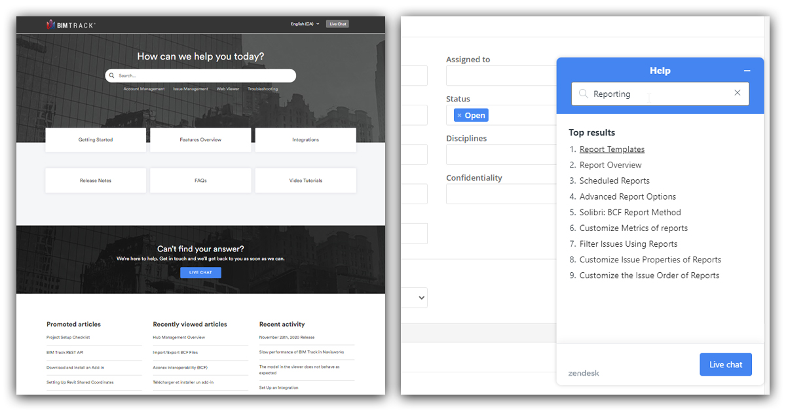The width and height of the screenshot is (786, 411).
Task: Click the Live chat button in Help widget
Action: [x=726, y=365]
